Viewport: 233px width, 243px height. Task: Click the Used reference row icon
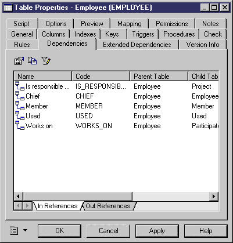click(x=20, y=116)
